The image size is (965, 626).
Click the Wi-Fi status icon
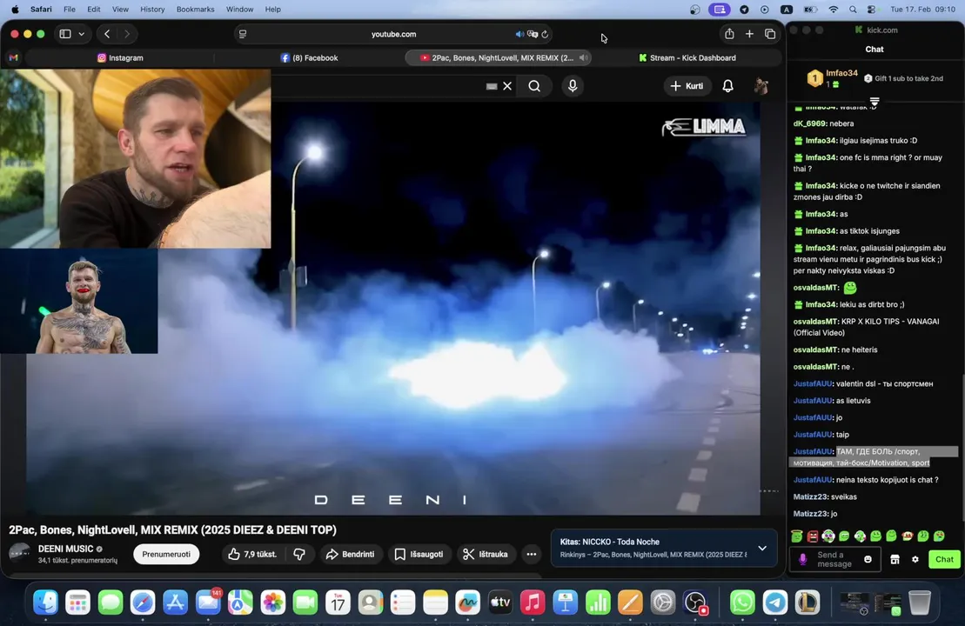834,10
